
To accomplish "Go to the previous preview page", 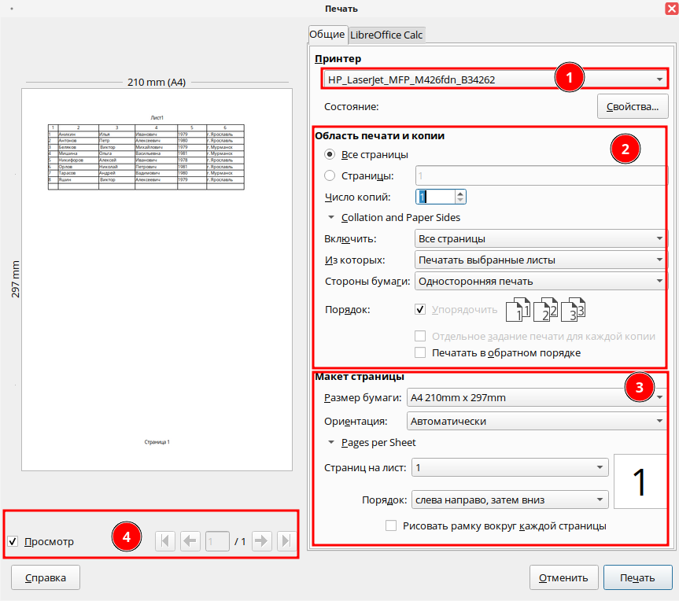I will pyautogui.click(x=190, y=541).
